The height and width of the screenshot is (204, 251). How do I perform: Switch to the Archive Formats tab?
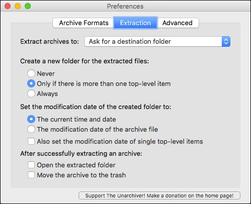pyautogui.click(x=84, y=23)
